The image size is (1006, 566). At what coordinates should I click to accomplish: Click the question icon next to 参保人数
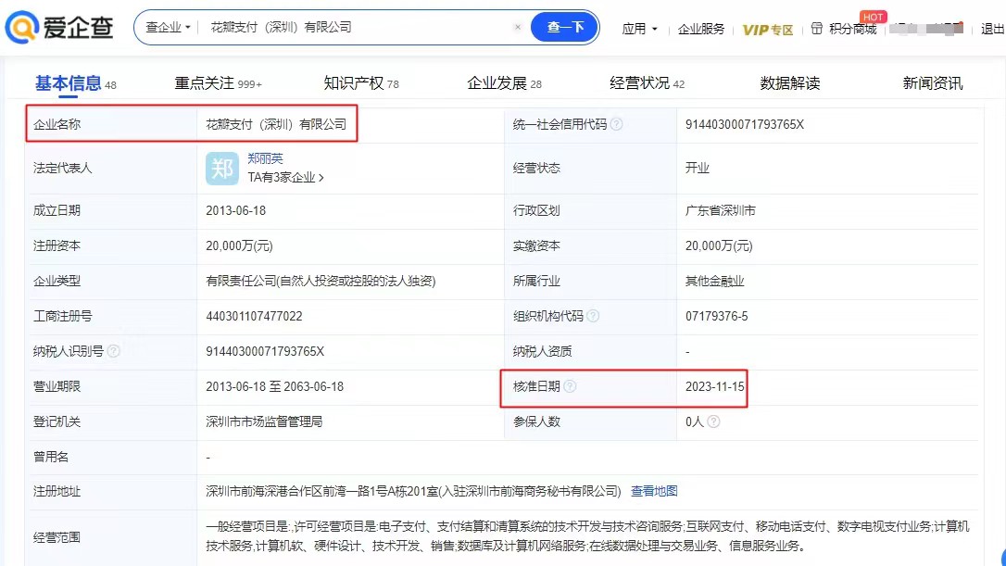click(712, 421)
